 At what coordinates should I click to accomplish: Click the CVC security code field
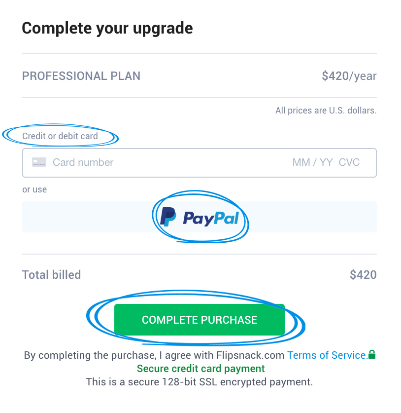[349, 162]
